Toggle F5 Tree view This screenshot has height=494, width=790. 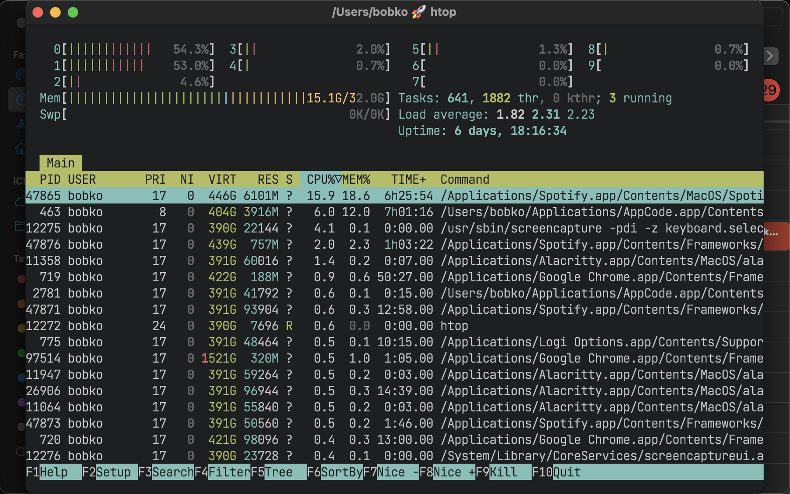pyautogui.click(x=279, y=472)
